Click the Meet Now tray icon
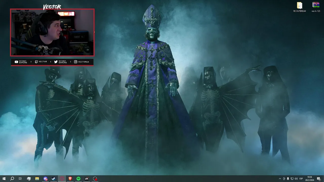The width and height of the screenshot is (324, 182). 284,179
